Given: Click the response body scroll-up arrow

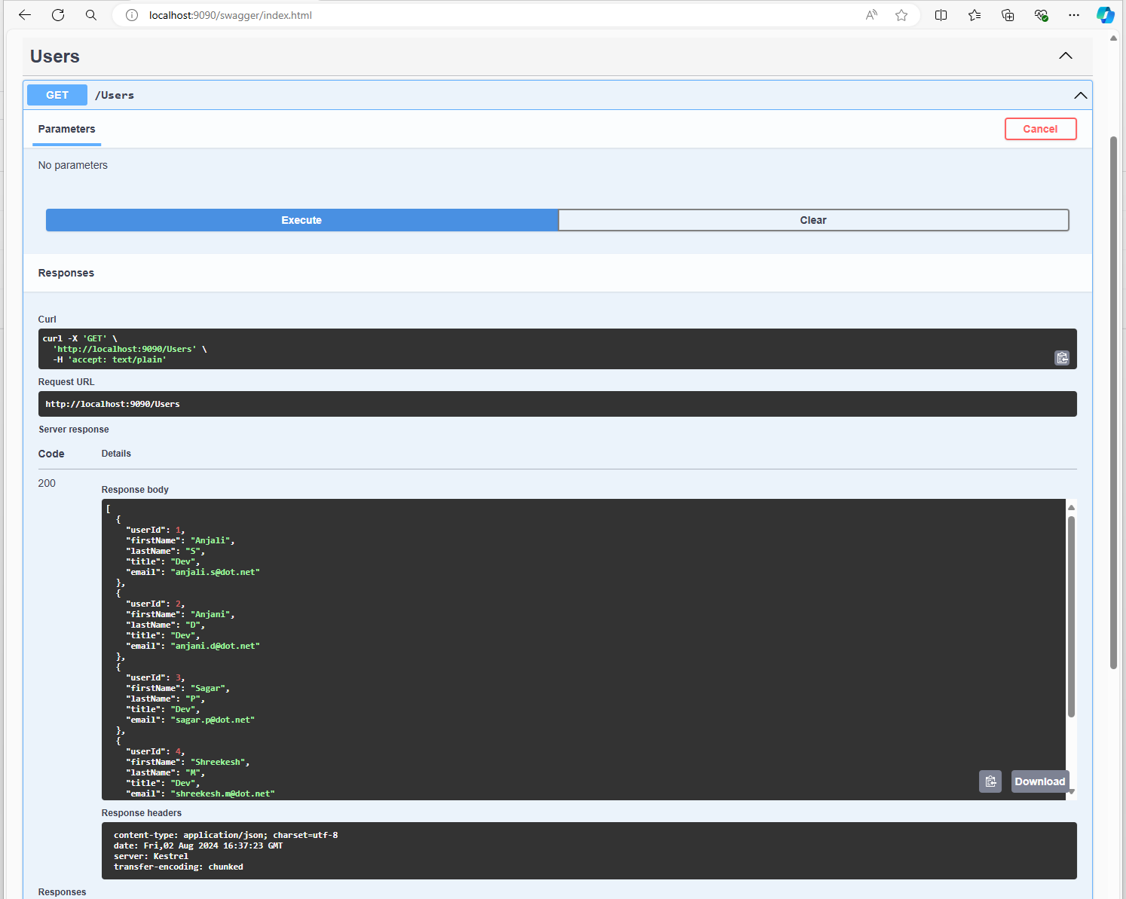Looking at the screenshot, I should click(x=1071, y=507).
